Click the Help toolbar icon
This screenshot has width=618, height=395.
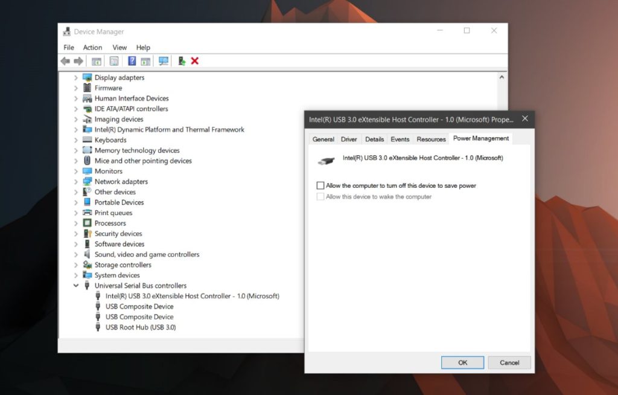click(x=131, y=60)
